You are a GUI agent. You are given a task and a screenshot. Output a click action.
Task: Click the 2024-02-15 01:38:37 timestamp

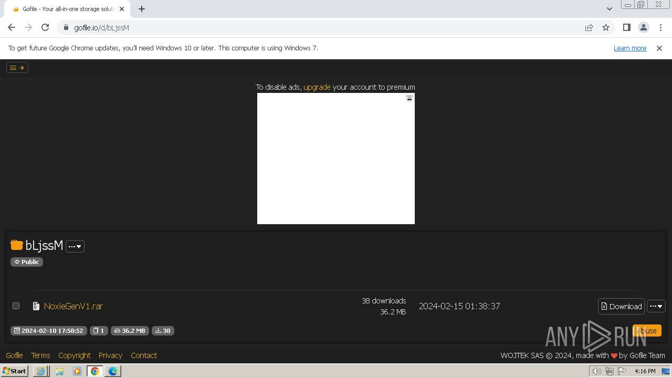pyautogui.click(x=459, y=306)
